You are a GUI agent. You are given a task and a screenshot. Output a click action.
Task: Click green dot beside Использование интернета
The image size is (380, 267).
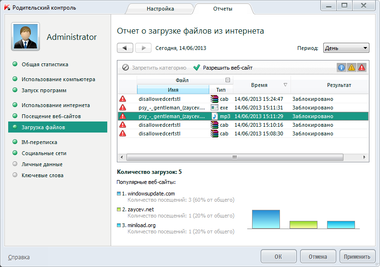pos(15,105)
